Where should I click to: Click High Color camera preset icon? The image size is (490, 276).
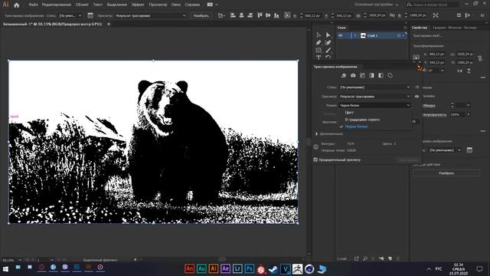[x=353, y=75]
